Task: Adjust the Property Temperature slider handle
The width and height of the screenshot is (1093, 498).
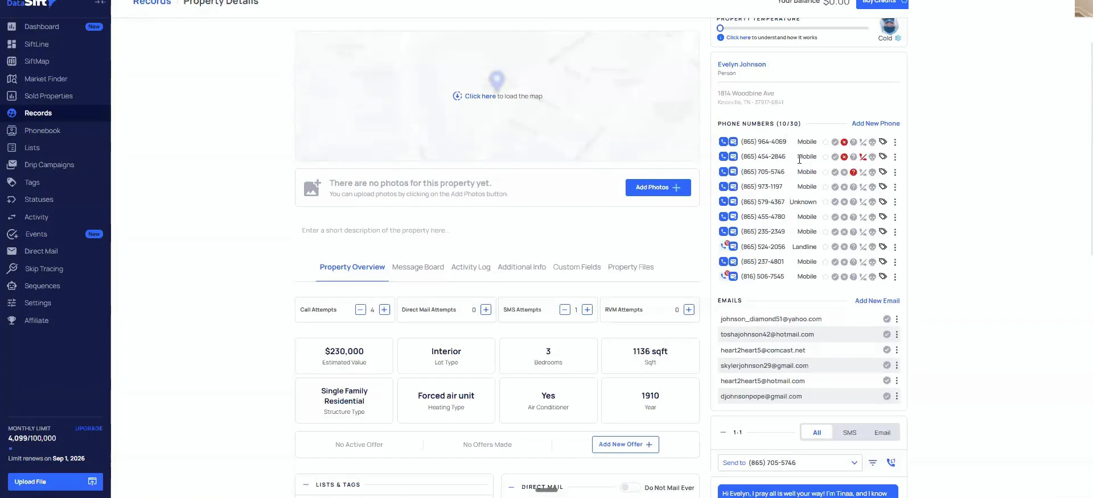Action: 720,28
